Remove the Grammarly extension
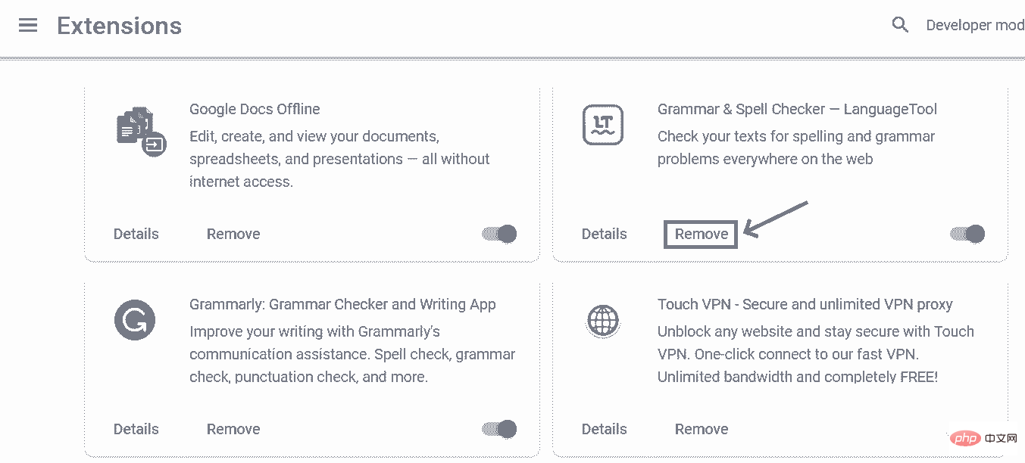This screenshot has height=463, width=1025. pyautogui.click(x=233, y=429)
